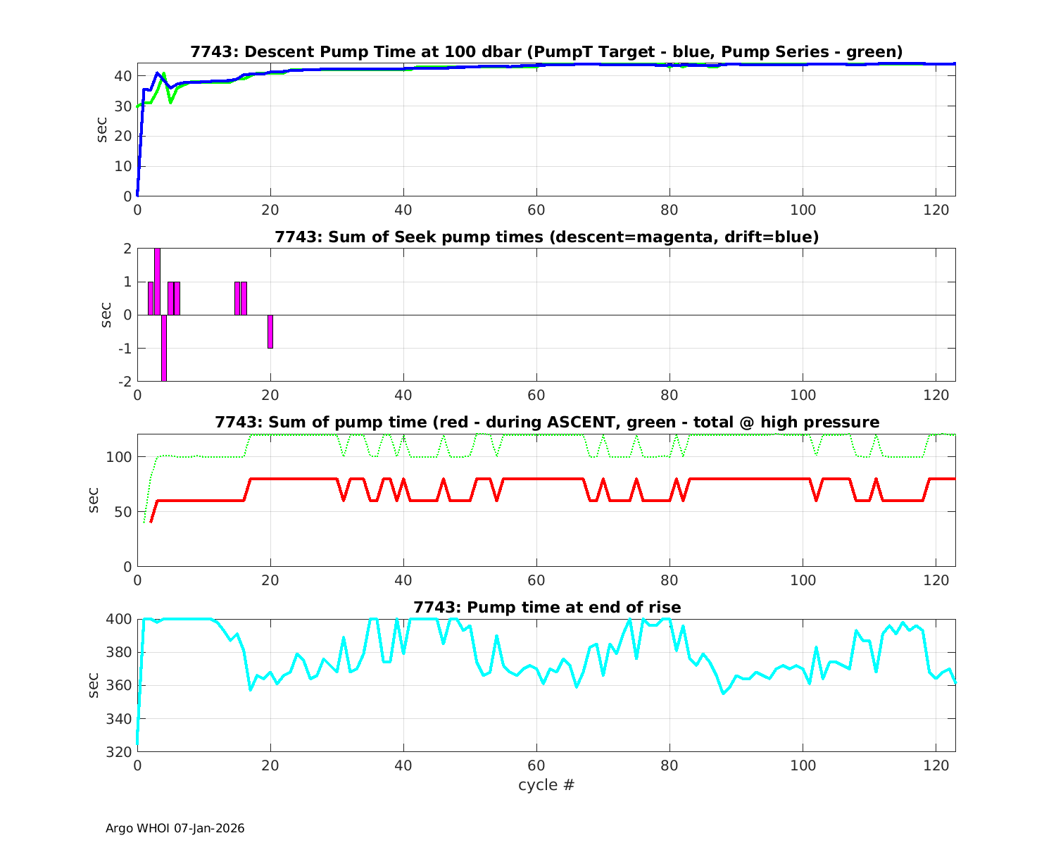Click the Sum of pump time ASCENT title
This screenshot has width=1056, height=845.
click(546, 423)
